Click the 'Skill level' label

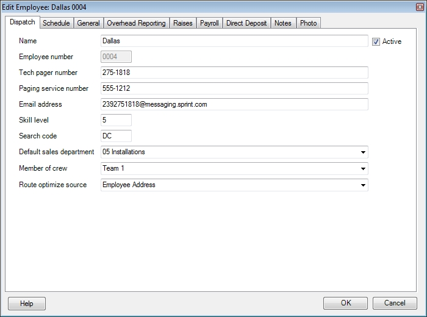[x=34, y=120]
